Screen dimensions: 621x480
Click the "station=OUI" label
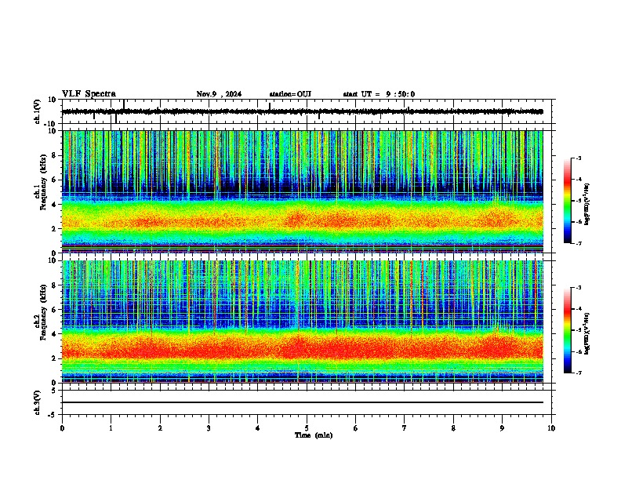[x=290, y=94]
